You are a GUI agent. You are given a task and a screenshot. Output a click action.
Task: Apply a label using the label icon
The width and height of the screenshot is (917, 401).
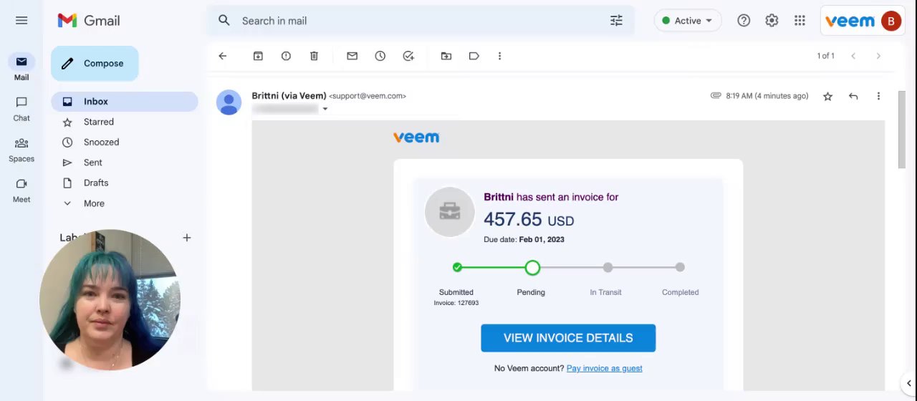[x=474, y=56]
